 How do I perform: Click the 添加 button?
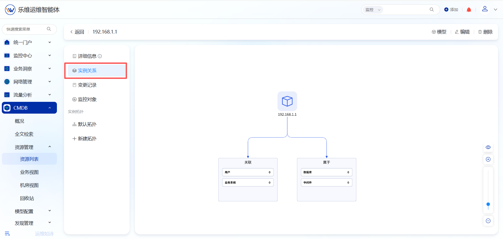451,10
